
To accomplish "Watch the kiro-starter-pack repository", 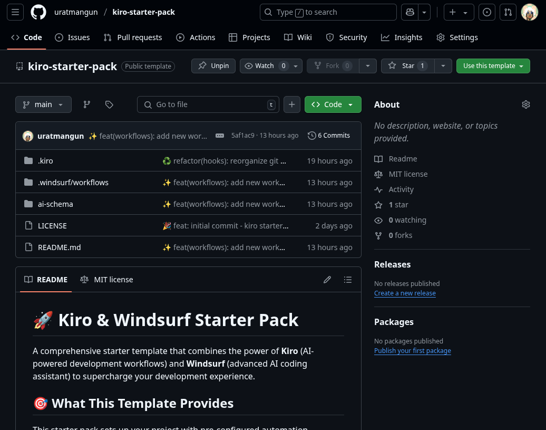I will pos(266,65).
